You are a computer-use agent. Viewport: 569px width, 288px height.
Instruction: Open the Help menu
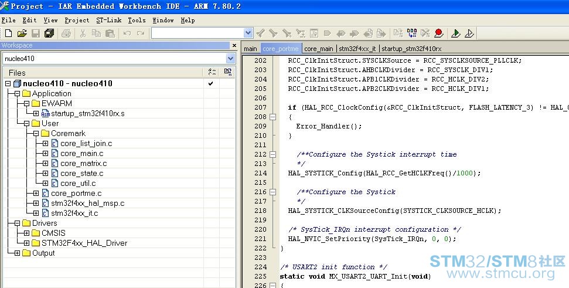[188, 21]
